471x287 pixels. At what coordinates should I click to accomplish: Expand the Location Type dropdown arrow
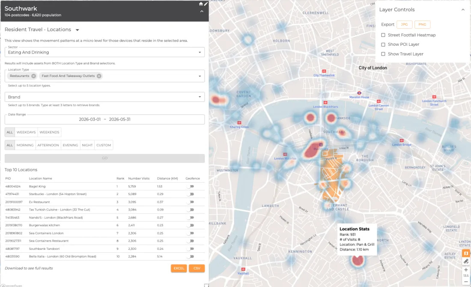(x=200, y=76)
